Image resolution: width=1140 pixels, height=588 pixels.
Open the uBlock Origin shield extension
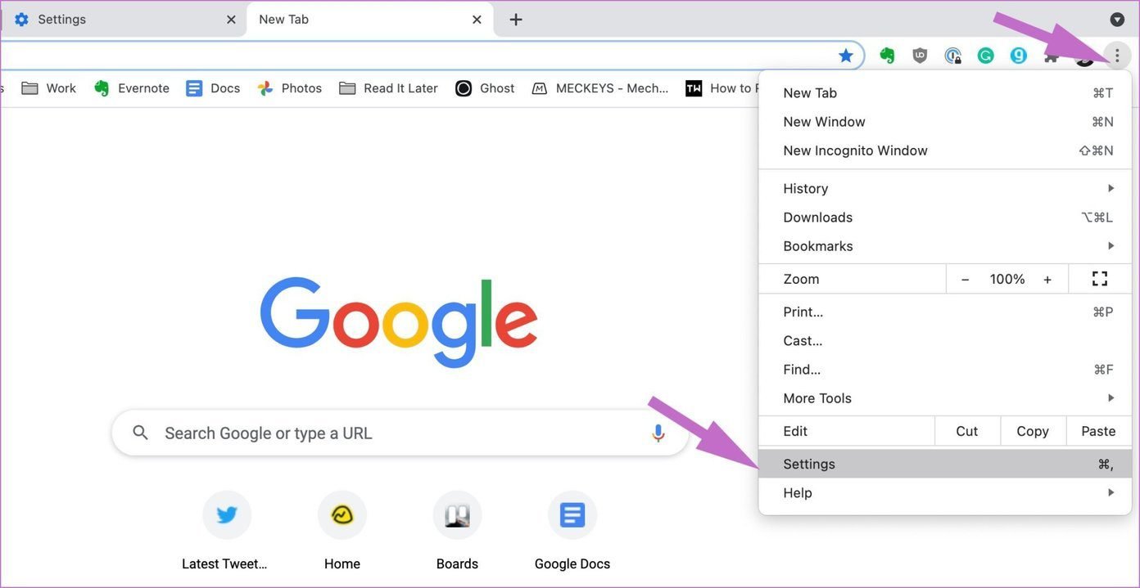(x=920, y=56)
